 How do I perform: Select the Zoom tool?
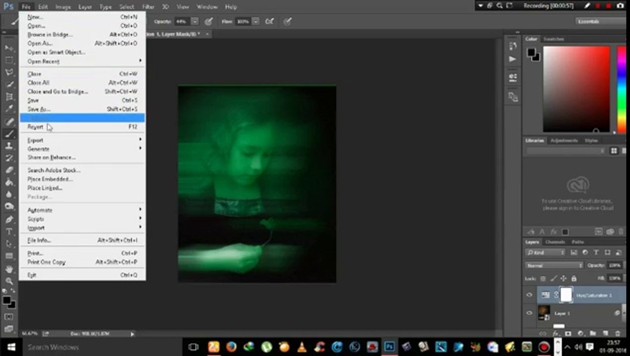coord(9,281)
